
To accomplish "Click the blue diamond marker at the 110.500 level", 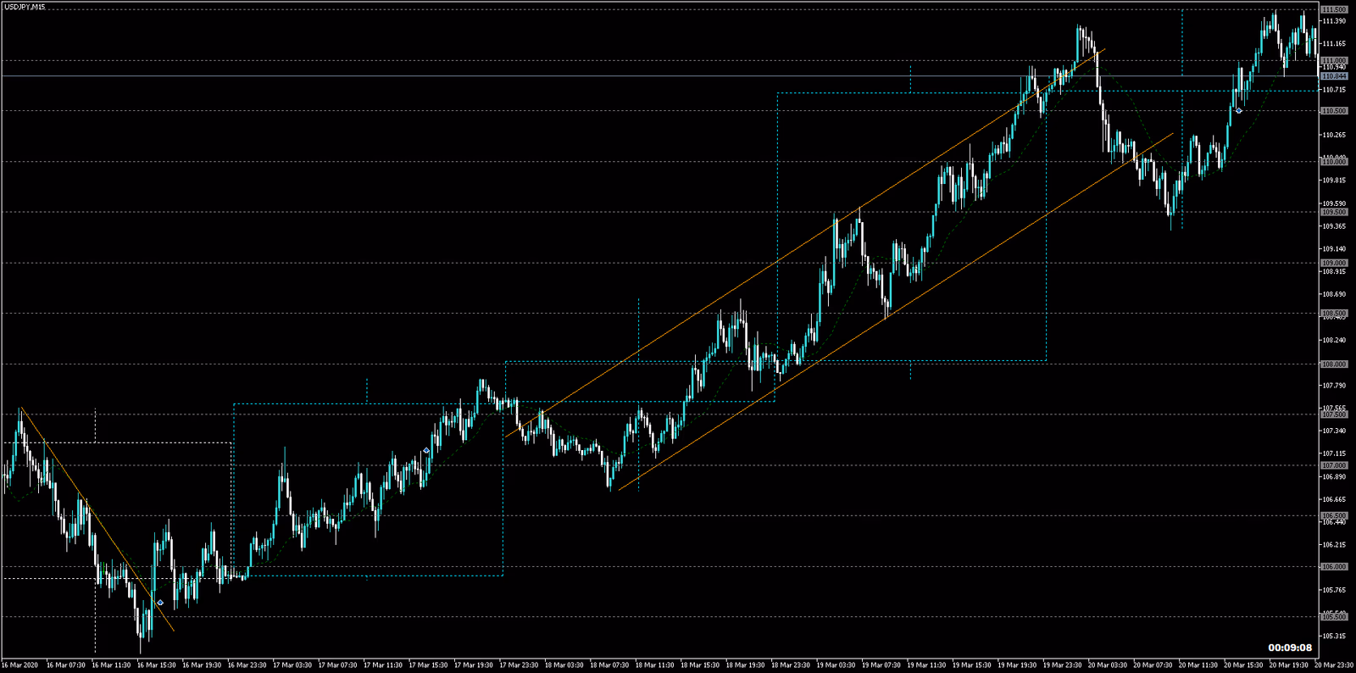I will tap(1239, 111).
